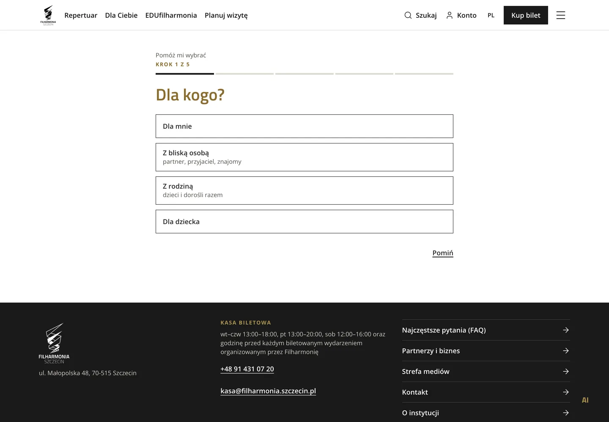This screenshot has height=422, width=609.
Task: Click the "Pomóż mi wybrać" heading text
Action: tap(181, 55)
